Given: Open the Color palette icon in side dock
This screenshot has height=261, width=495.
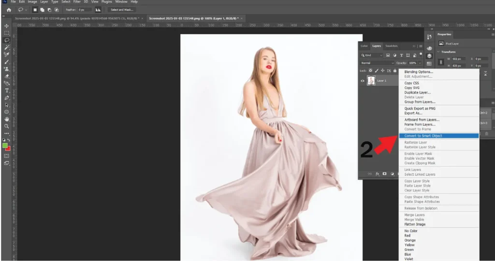Looking at the screenshot, I should pos(429,48).
